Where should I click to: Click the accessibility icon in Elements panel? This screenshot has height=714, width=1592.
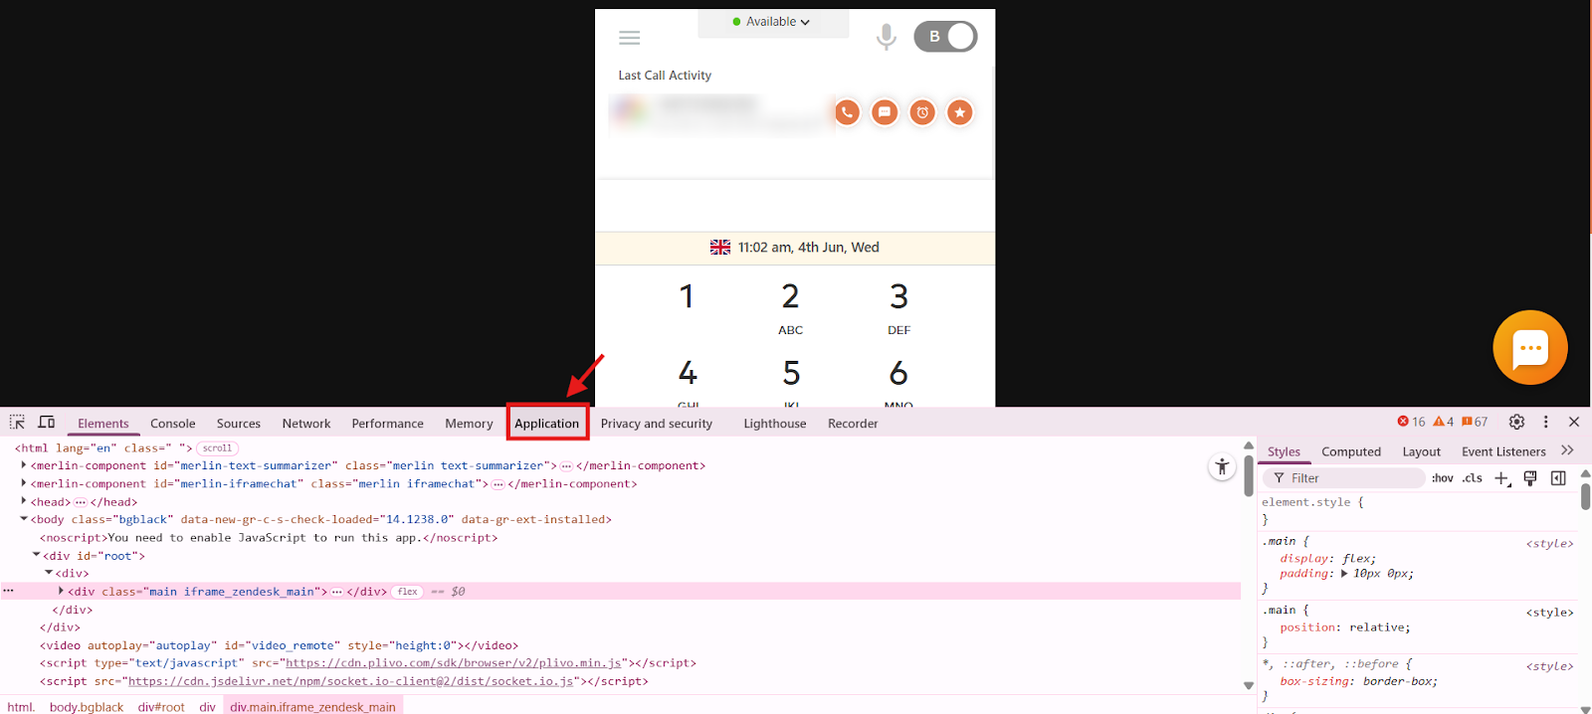click(1222, 466)
